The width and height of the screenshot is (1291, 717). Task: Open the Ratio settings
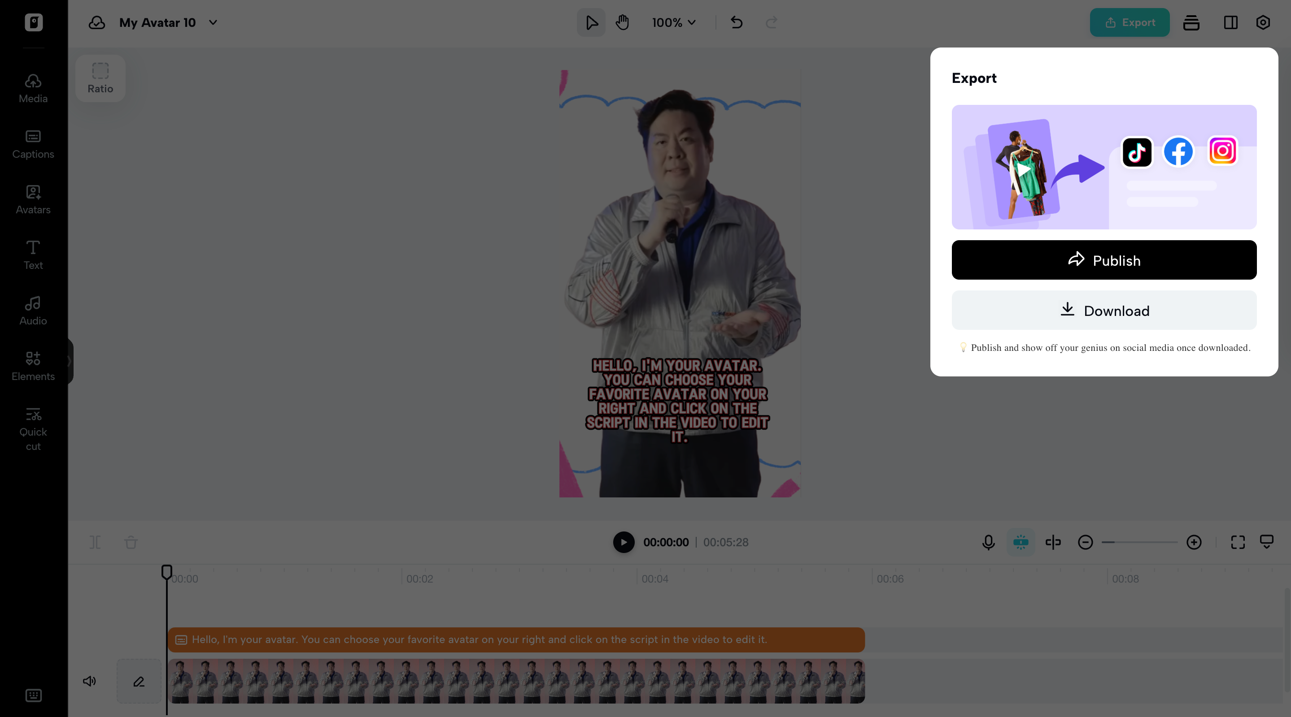tap(100, 78)
